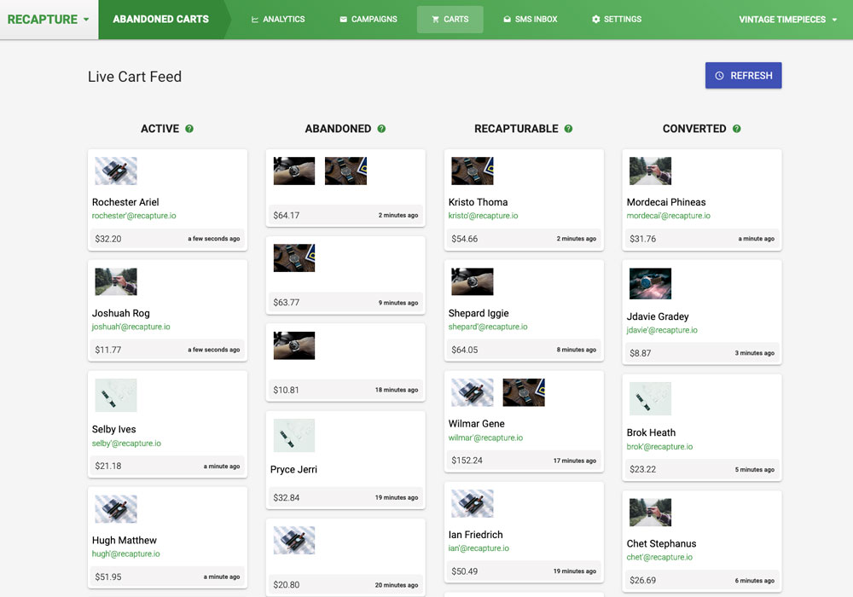Open Jdavie Gradey's product thumbnail
The image size is (853, 597).
point(651,283)
